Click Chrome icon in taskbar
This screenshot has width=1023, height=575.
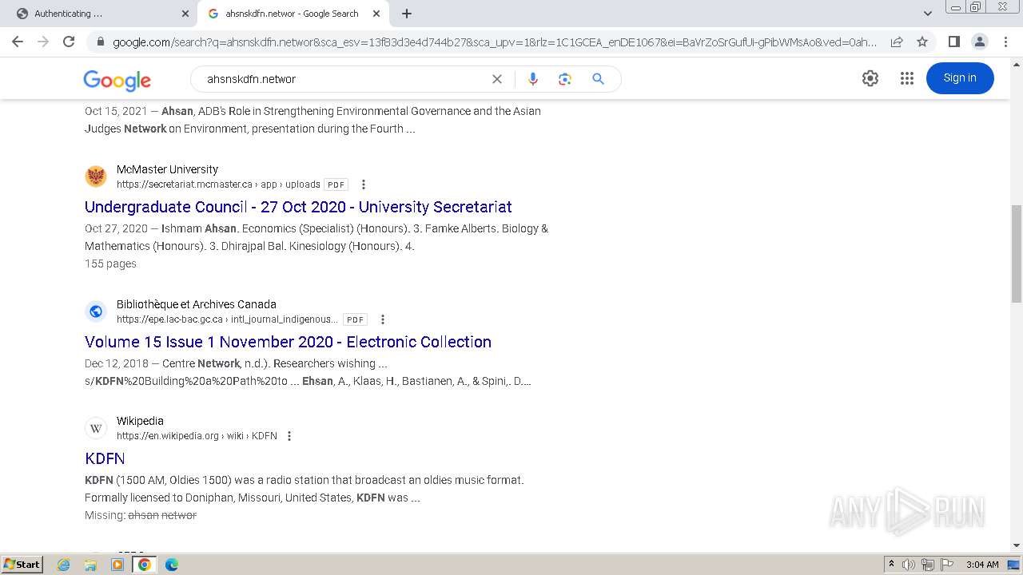[145, 565]
